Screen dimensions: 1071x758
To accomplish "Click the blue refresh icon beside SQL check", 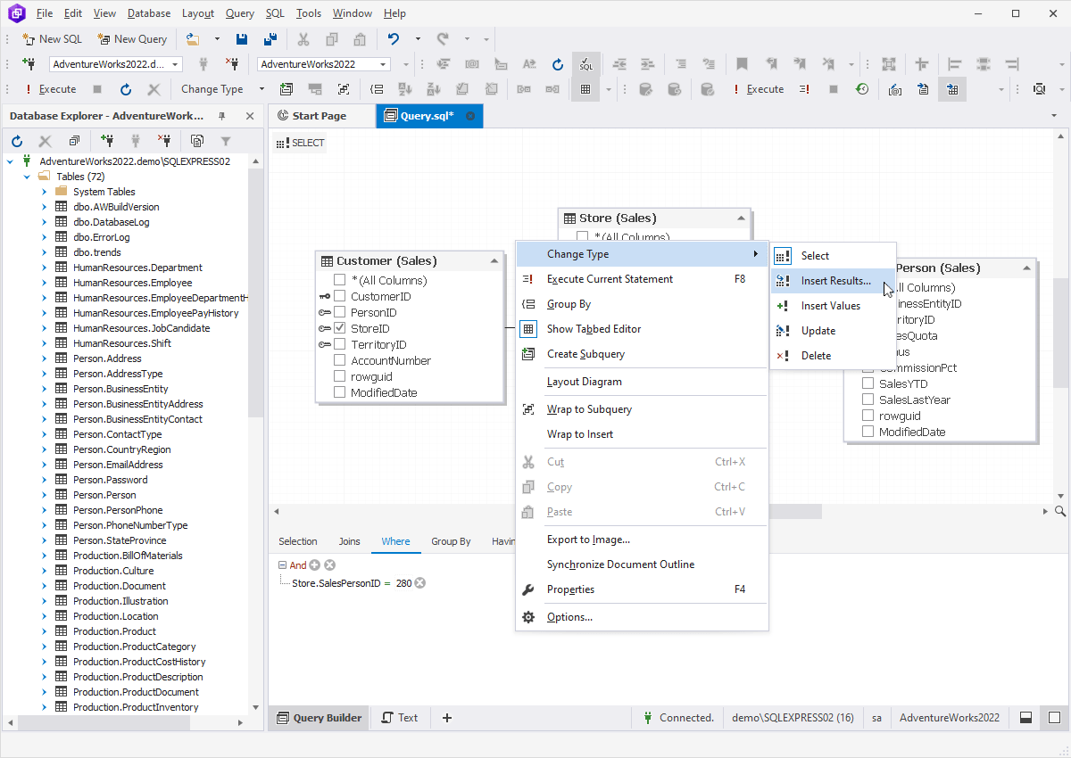I will 558,64.
